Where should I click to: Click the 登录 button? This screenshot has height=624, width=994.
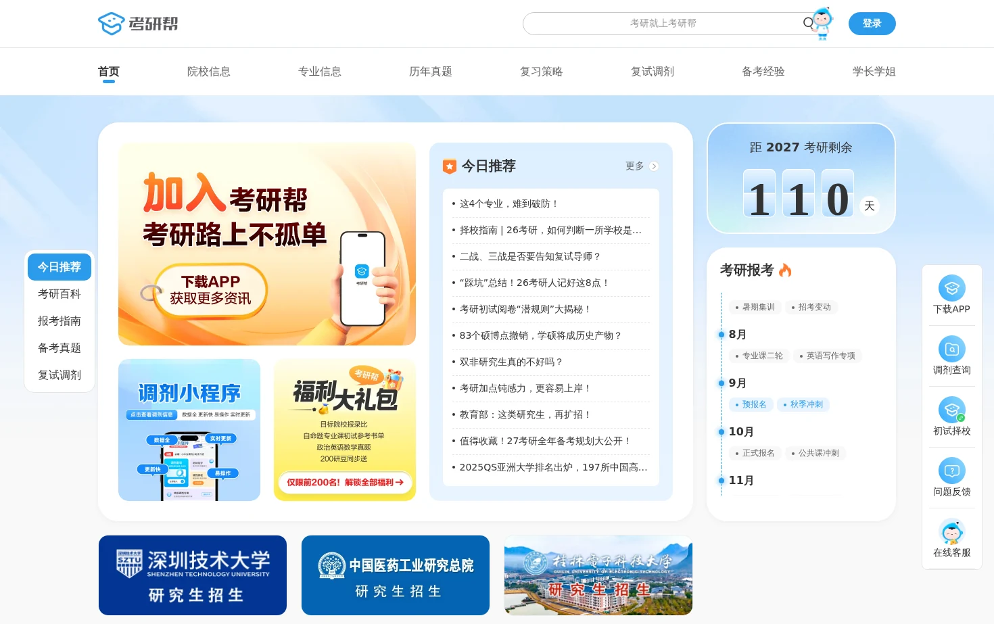872,24
